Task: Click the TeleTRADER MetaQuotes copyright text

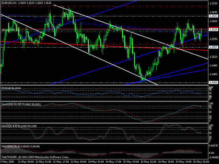Action: [x=35, y=157]
